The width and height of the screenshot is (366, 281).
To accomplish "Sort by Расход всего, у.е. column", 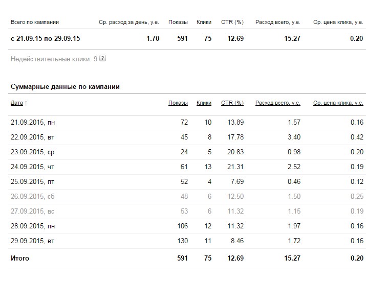I will [x=278, y=103].
